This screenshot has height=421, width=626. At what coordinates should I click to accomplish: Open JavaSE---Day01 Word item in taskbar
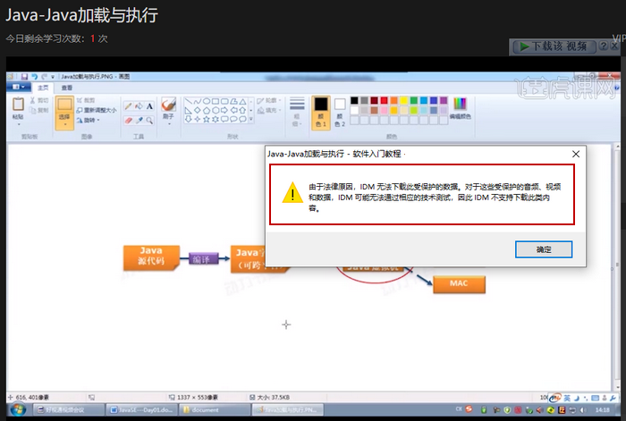[141, 409]
